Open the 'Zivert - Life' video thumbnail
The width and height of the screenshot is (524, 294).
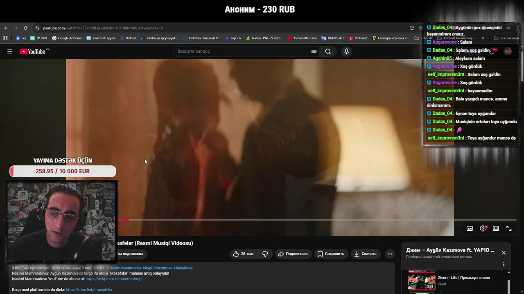click(x=422, y=282)
